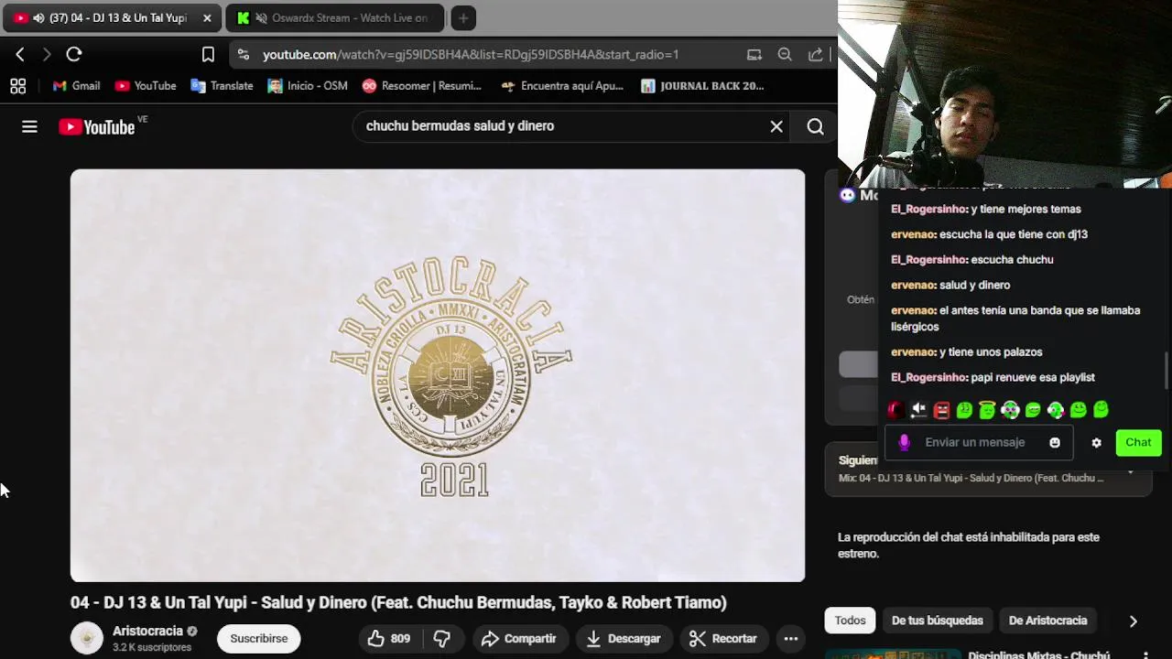Close the YouTube browser tab
1172x659 pixels.
coord(207,18)
